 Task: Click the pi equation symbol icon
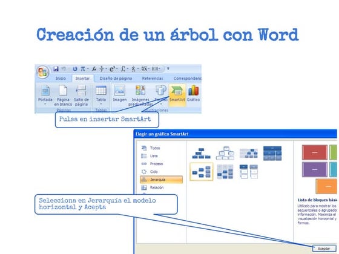[x=83, y=69]
